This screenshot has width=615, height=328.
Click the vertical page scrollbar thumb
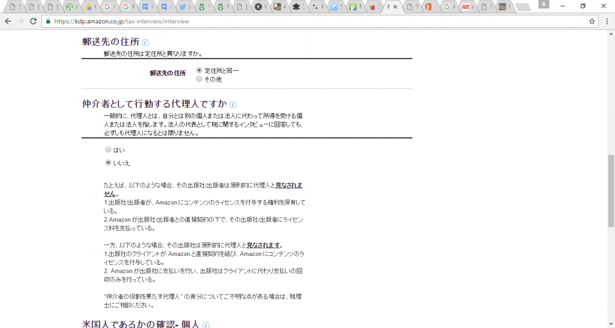coord(611,190)
